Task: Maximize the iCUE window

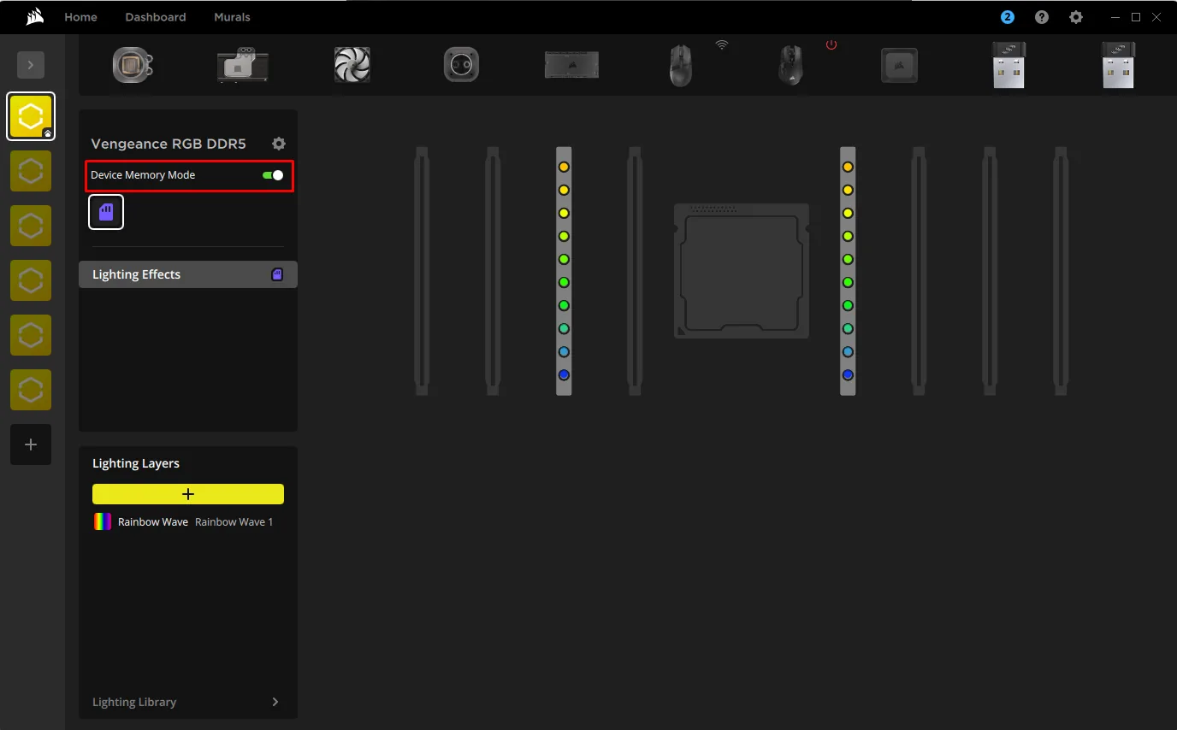Action: [1136, 17]
